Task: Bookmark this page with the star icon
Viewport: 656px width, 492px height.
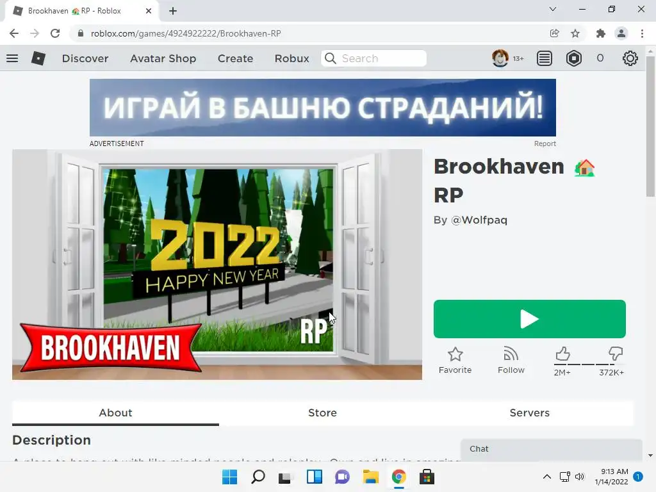Action: [575, 33]
